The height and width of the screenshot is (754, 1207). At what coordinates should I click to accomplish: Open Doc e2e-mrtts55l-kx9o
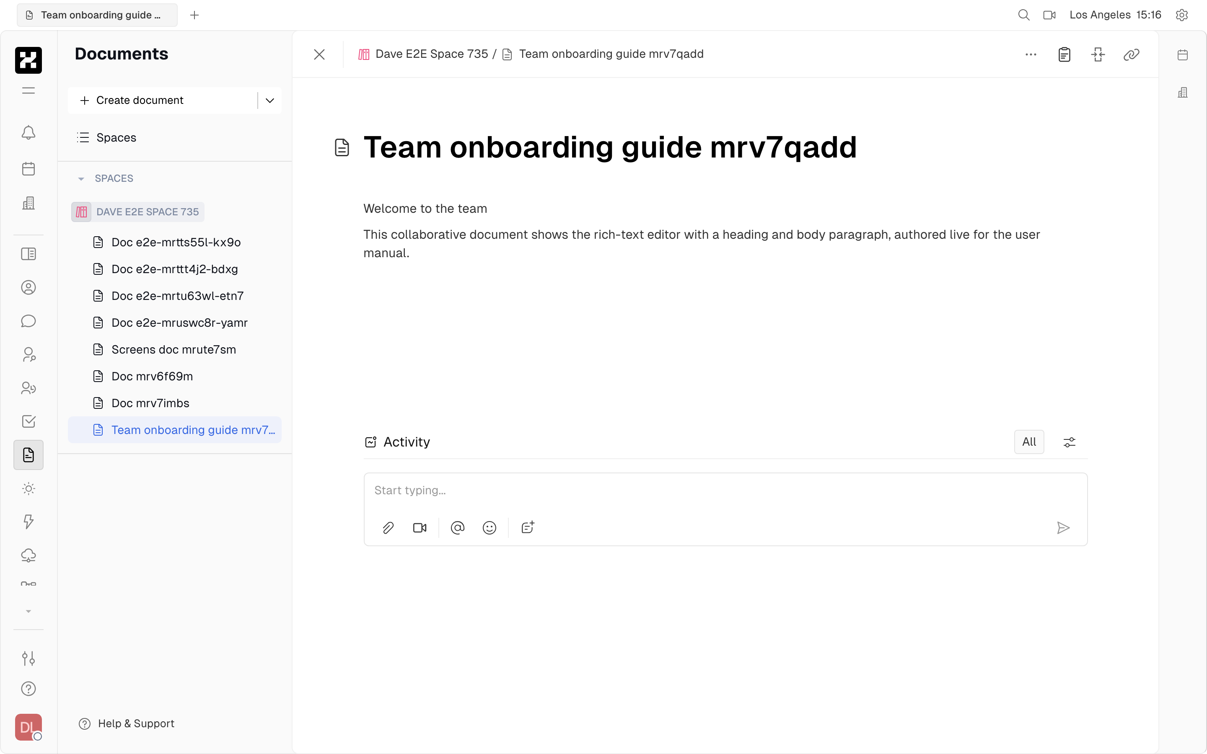[175, 243]
